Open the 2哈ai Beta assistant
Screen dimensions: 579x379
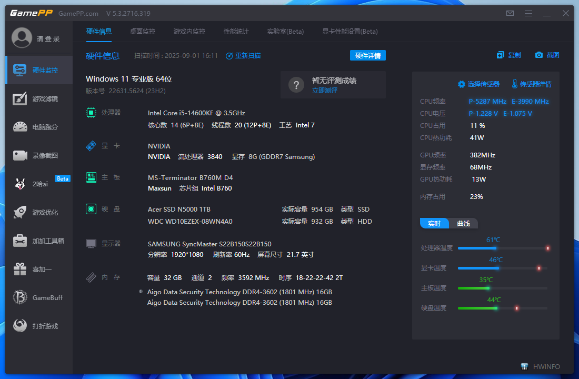coord(39,184)
